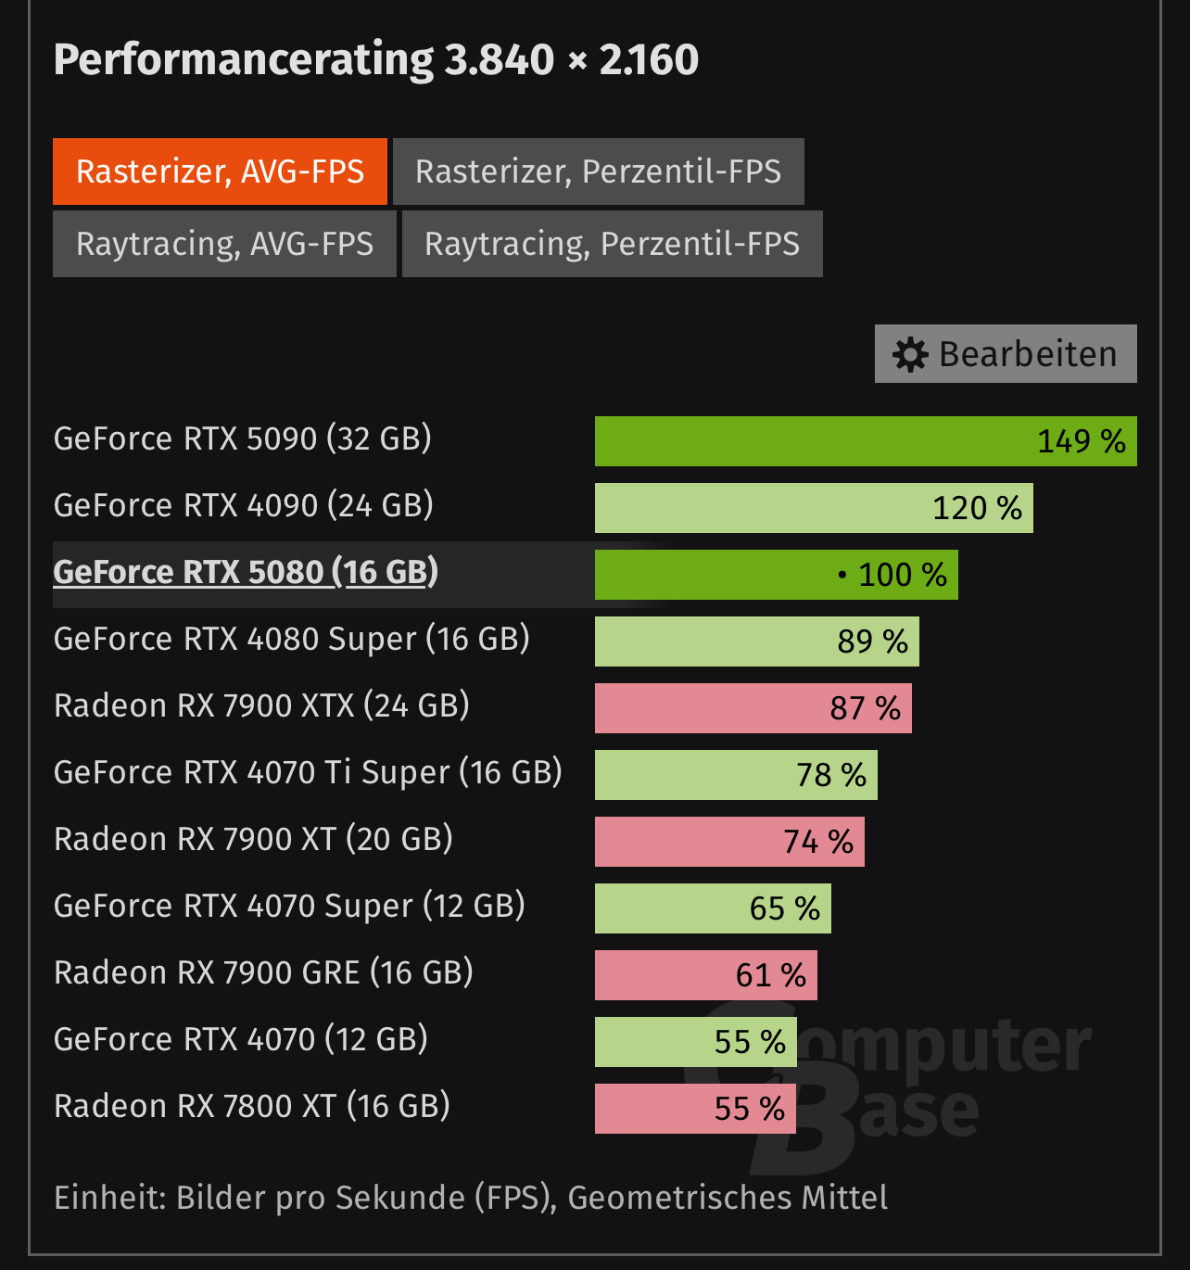
Task: Select the Radeon RX 7900 GRE label
Action: (263, 973)
